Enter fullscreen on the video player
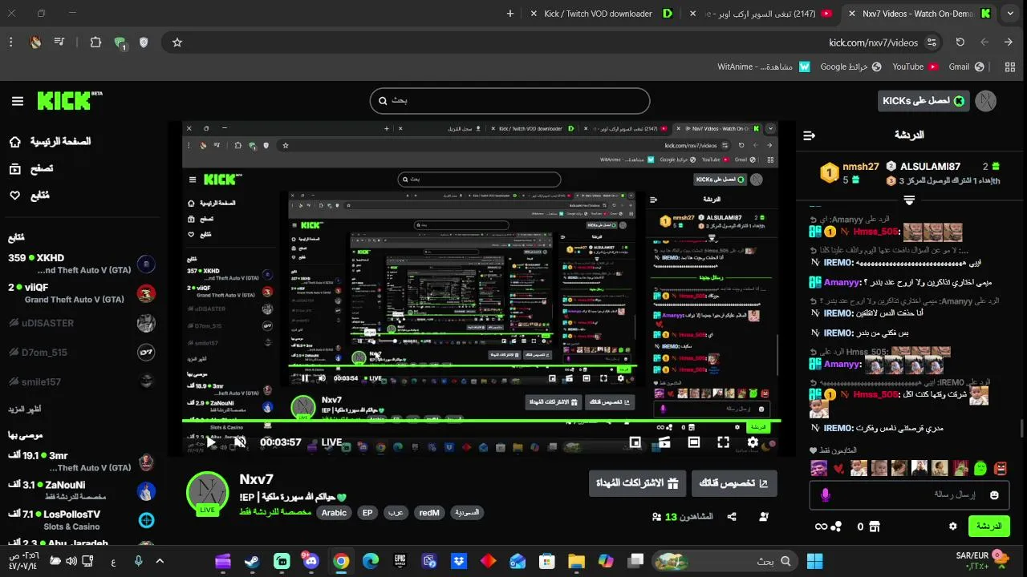 pyautogui.click(x=723, y=442)
